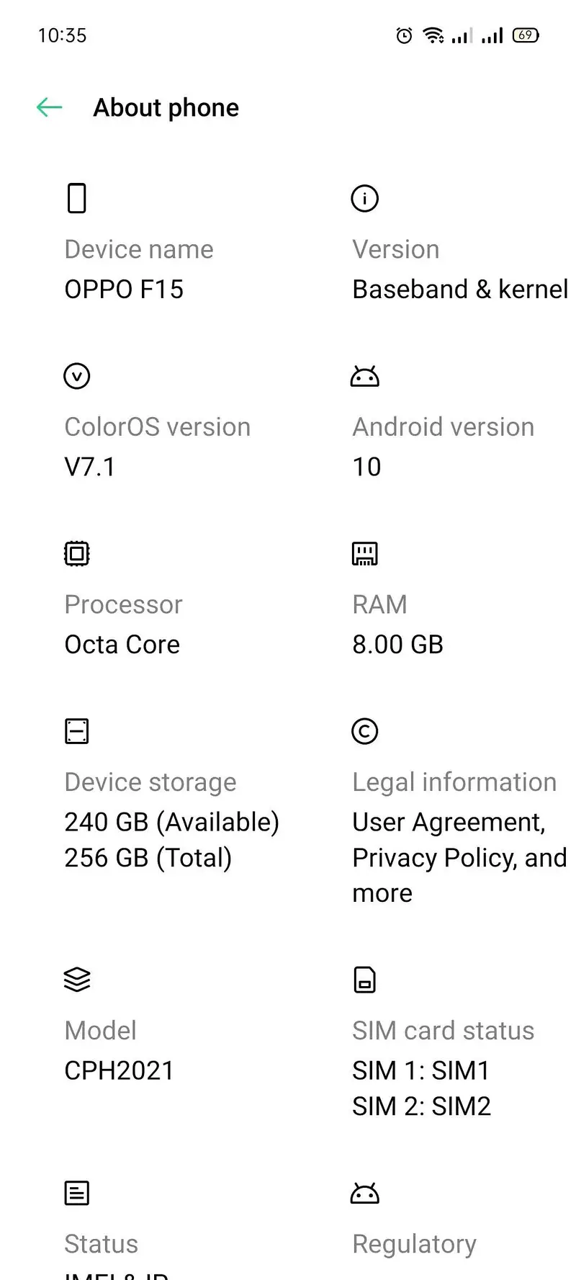Tap the copyright icon for Legal information
The width and height of the screenshot is (576, 1280).
[365, 731]
